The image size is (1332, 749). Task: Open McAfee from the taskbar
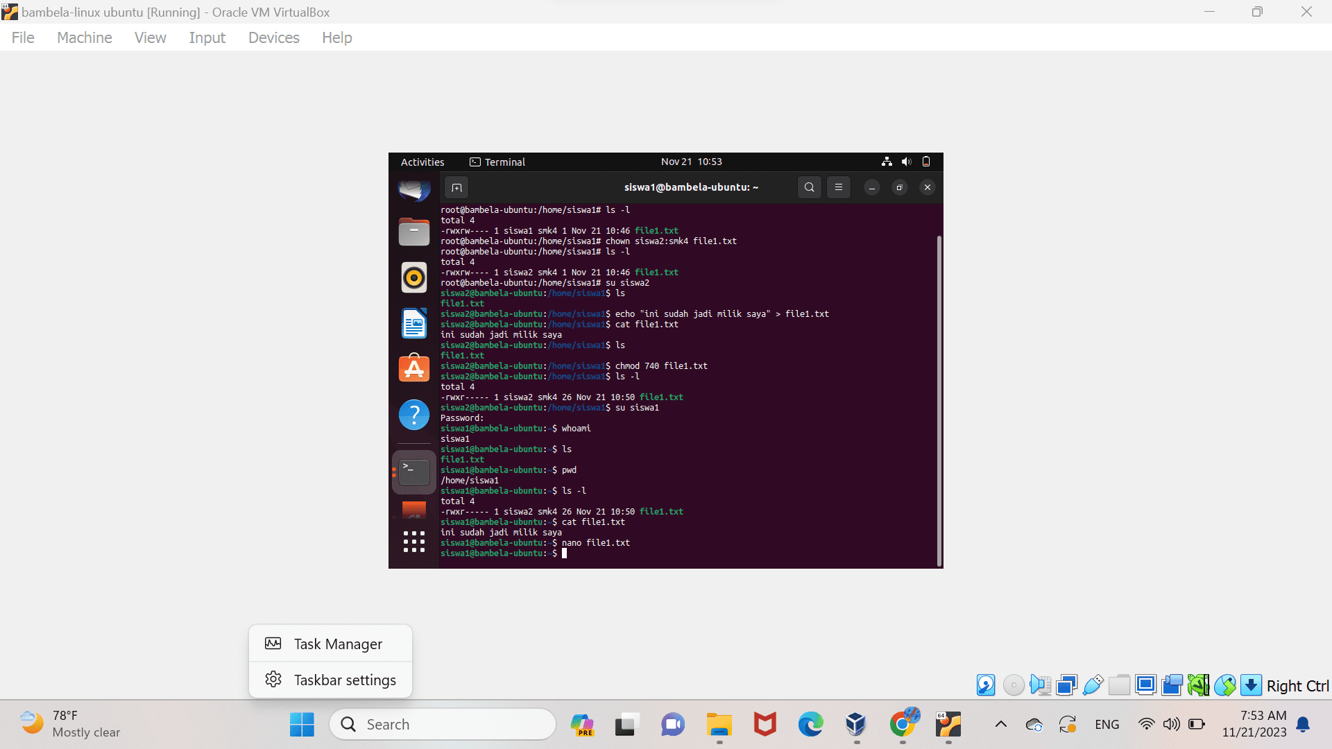point(765,725)
